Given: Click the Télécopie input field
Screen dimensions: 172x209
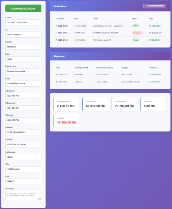Looking at the screenshot, I should coord(23,120).
